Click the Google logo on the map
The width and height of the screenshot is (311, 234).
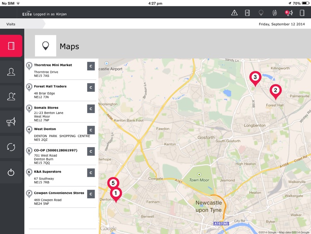tap(108, 229)
